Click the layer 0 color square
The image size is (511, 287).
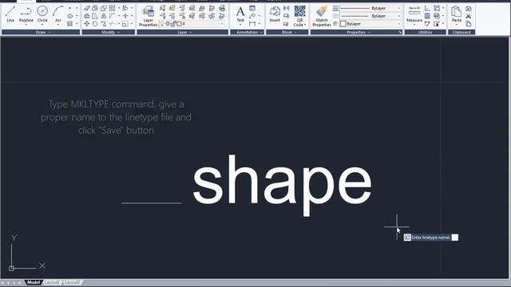click(x=179, y=24)
